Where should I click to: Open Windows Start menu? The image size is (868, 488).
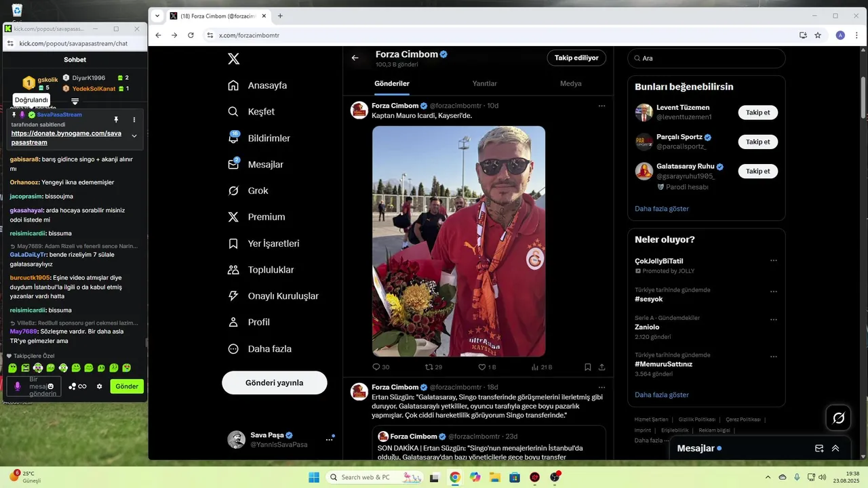314,477
